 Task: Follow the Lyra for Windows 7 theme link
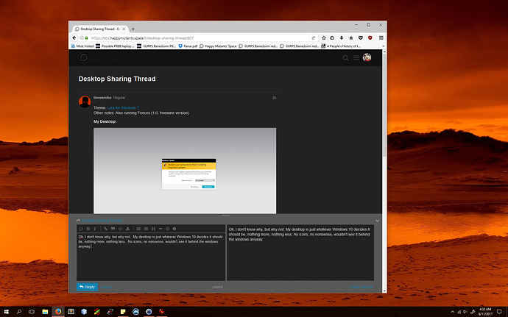(x=123, y=108)
